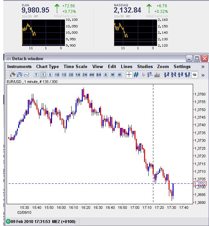The height and width of the screenshot is (226, 209).
Task: Open the Instruments menu
Action: (19, 67)
